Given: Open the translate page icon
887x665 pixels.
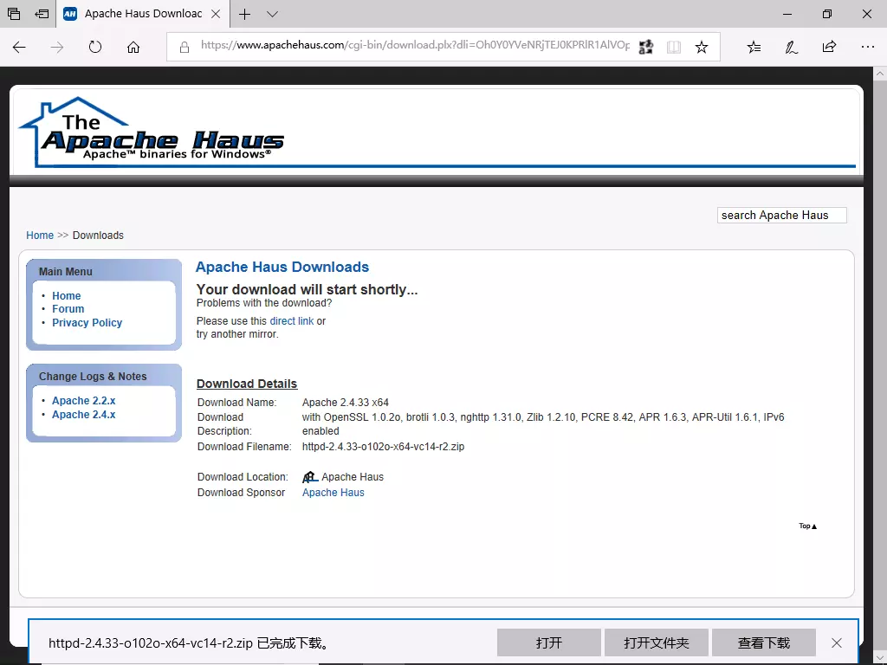Looking at the screenshot, I should pos(645,47).
